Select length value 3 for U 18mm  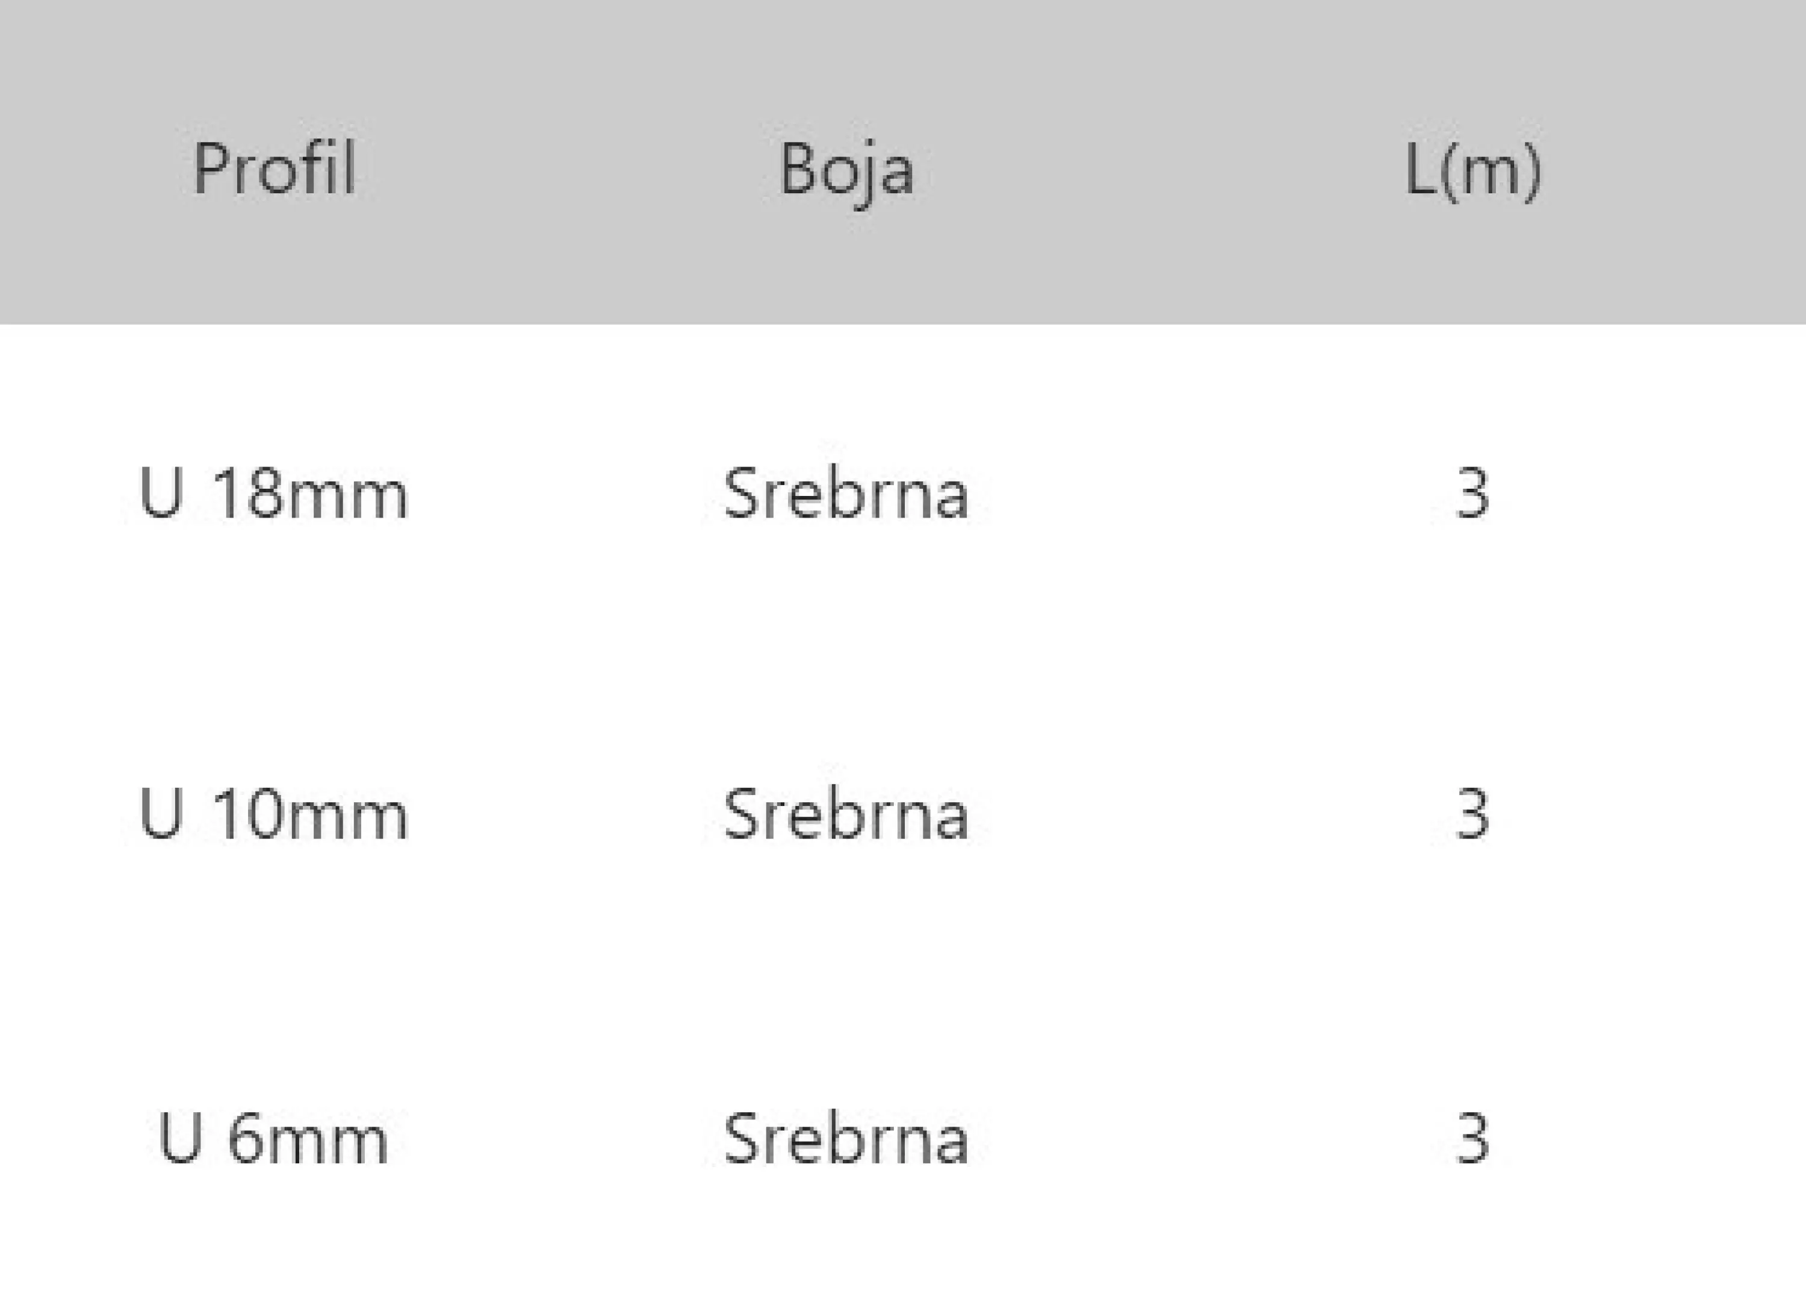[1472, 494]
